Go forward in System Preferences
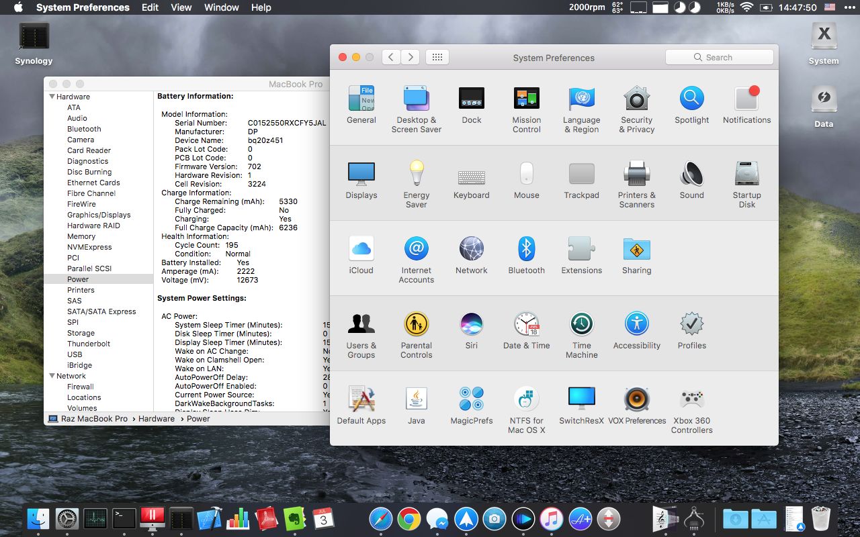 point(411,58)
